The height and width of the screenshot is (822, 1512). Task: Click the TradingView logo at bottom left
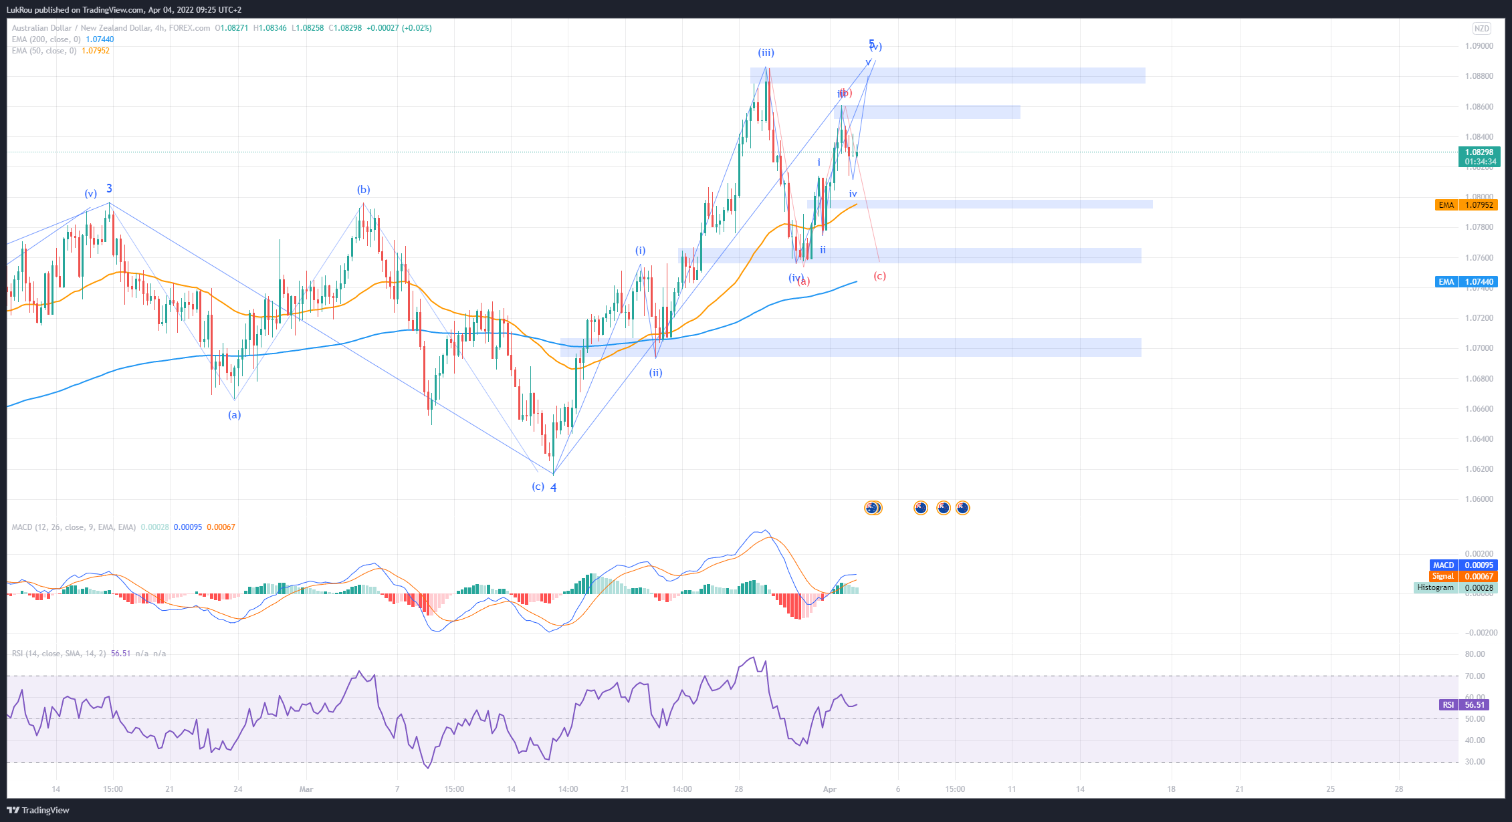point(38,810)
